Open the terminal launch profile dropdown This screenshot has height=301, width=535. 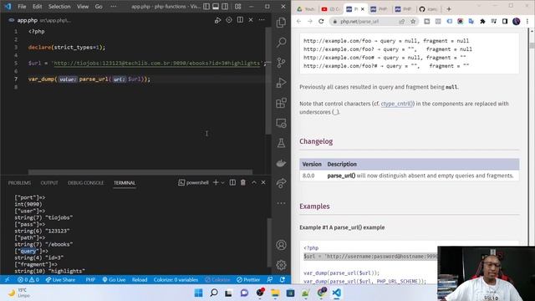(223, 182)
